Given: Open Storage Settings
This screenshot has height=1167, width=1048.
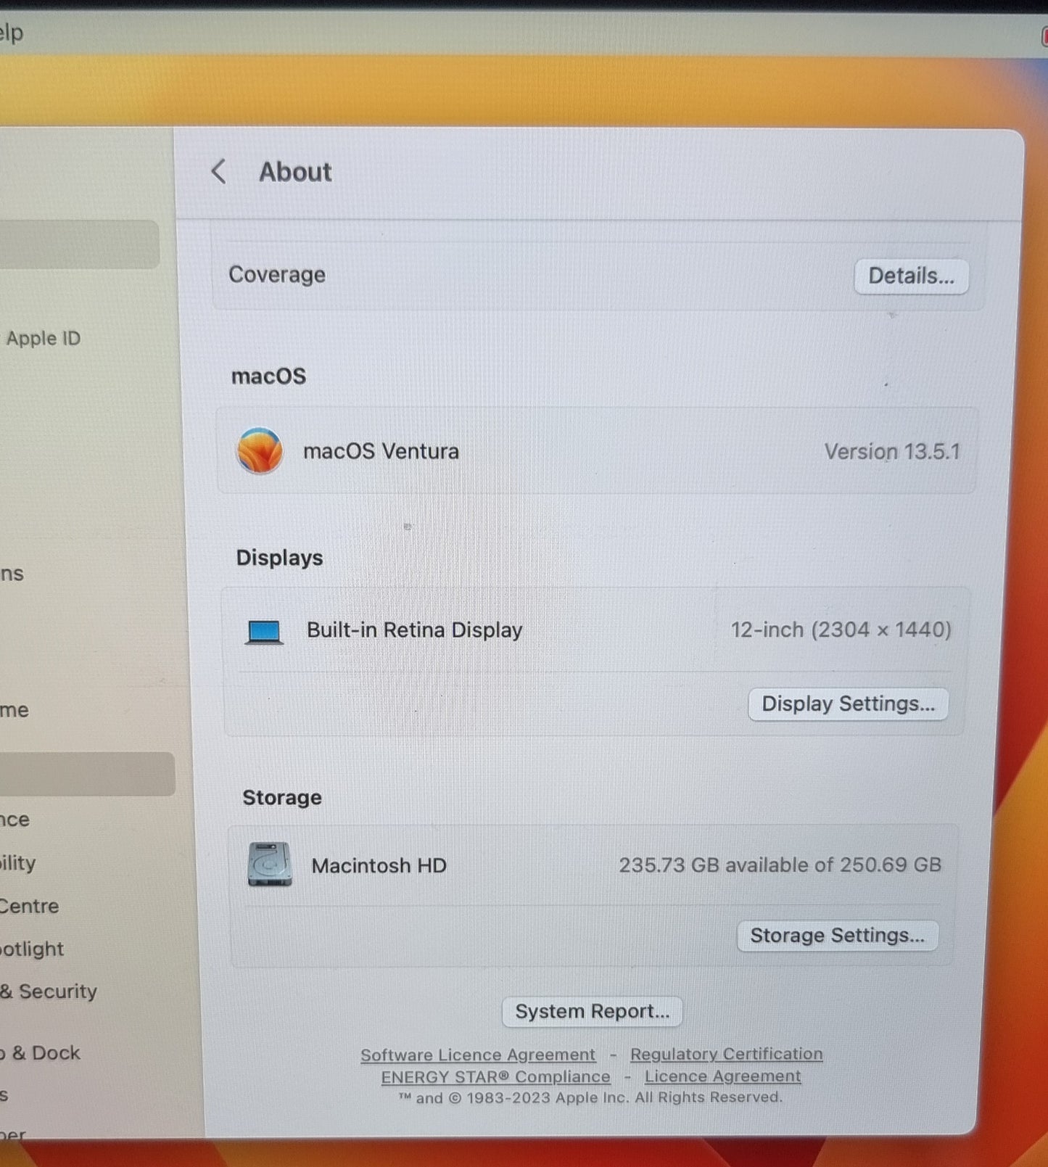Looking at the screenshot, I should pos(837,936).
